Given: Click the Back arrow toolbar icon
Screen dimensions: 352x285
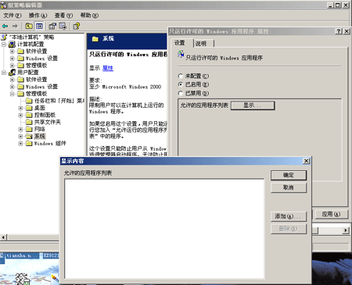Looking at the screenshot, I should tap(5, 26).
